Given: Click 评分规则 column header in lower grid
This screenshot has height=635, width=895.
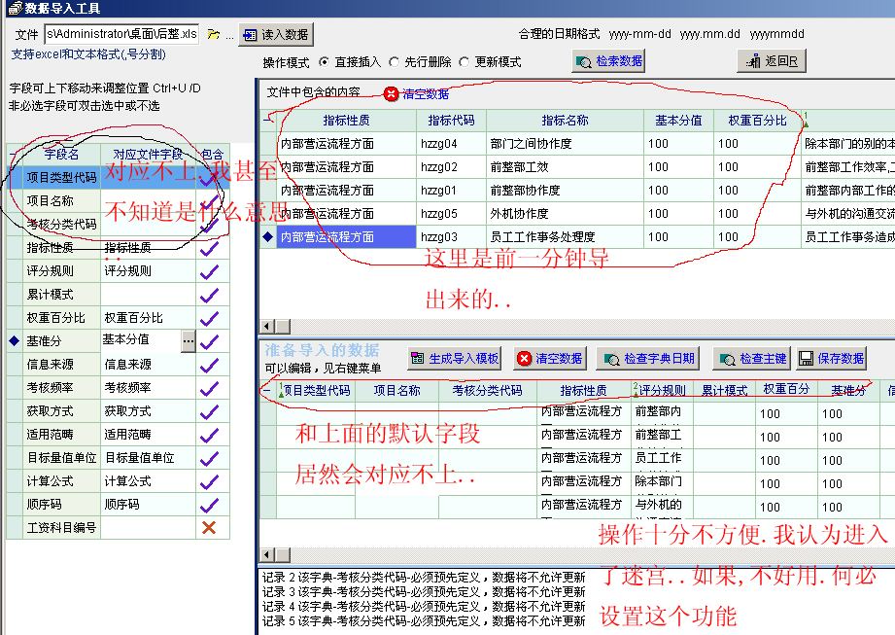Looking at the screenshot, I should [x=661, y=390].
